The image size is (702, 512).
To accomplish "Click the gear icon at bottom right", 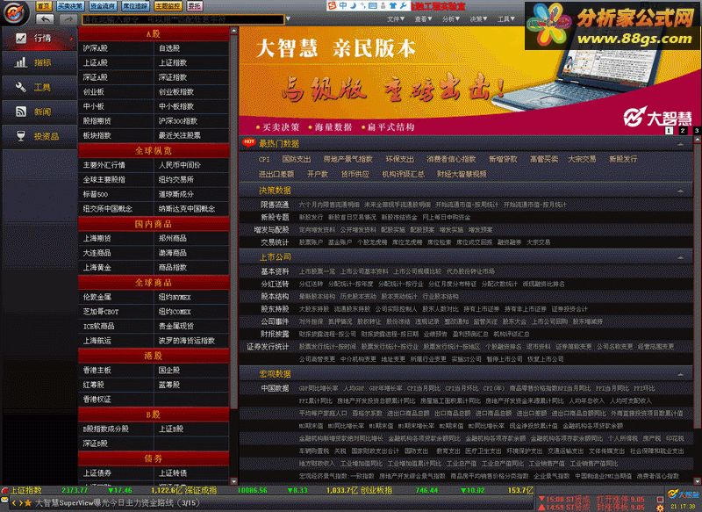I will click(x=660, y=508).
